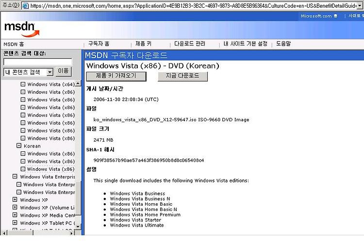Collapse the Windows Vista Enterprise node

click(x=15, y=177)
